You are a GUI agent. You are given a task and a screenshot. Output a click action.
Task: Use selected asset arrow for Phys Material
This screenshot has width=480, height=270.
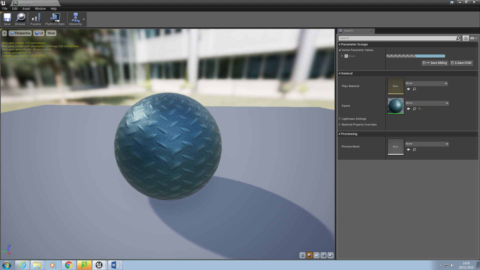pyautogui.click(x=408, y=89)
